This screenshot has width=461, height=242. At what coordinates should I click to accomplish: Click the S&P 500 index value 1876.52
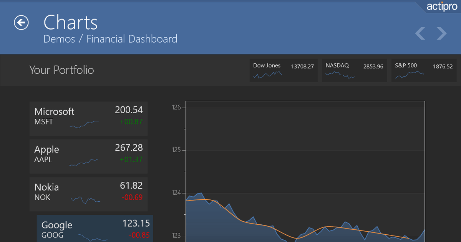pos(443,66)
